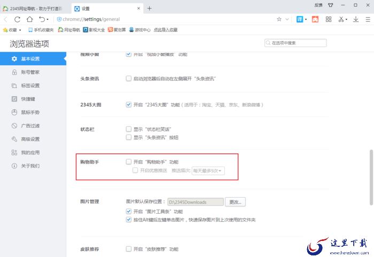Open the 影视大全 bookmark
The width and height of the screenshot is (374, 257).
(94, 30)
